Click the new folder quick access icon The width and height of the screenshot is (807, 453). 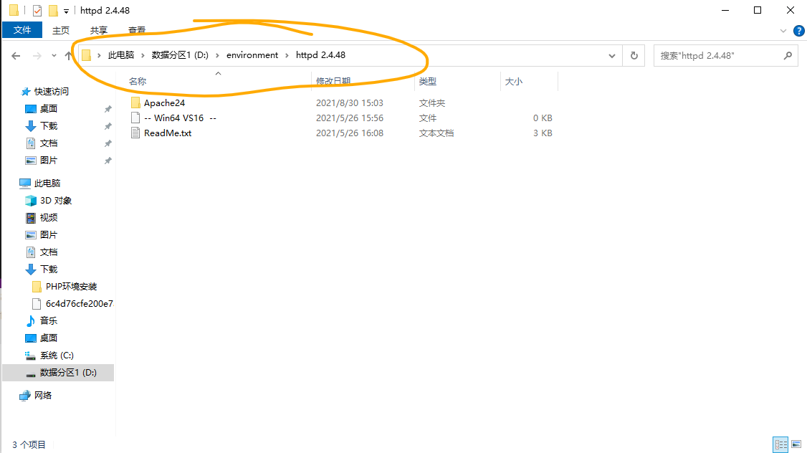[53, 10]
